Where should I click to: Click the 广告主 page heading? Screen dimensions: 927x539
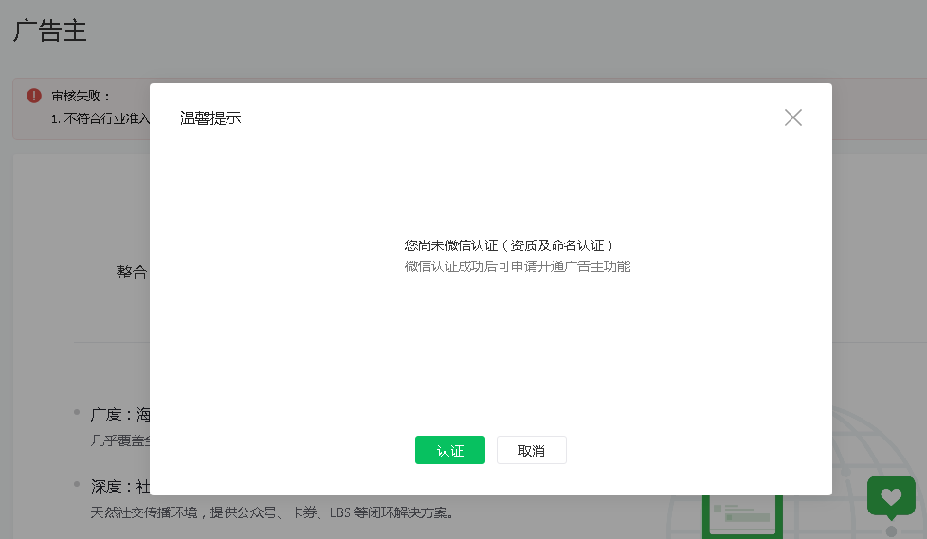[x=50, y=30]
